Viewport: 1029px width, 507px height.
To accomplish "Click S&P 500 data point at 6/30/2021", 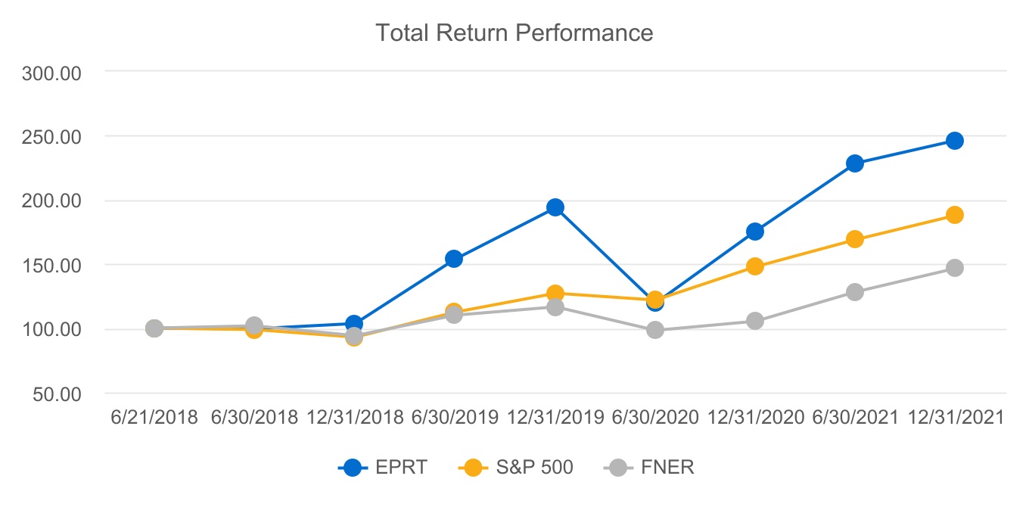I will click(855, 239).
